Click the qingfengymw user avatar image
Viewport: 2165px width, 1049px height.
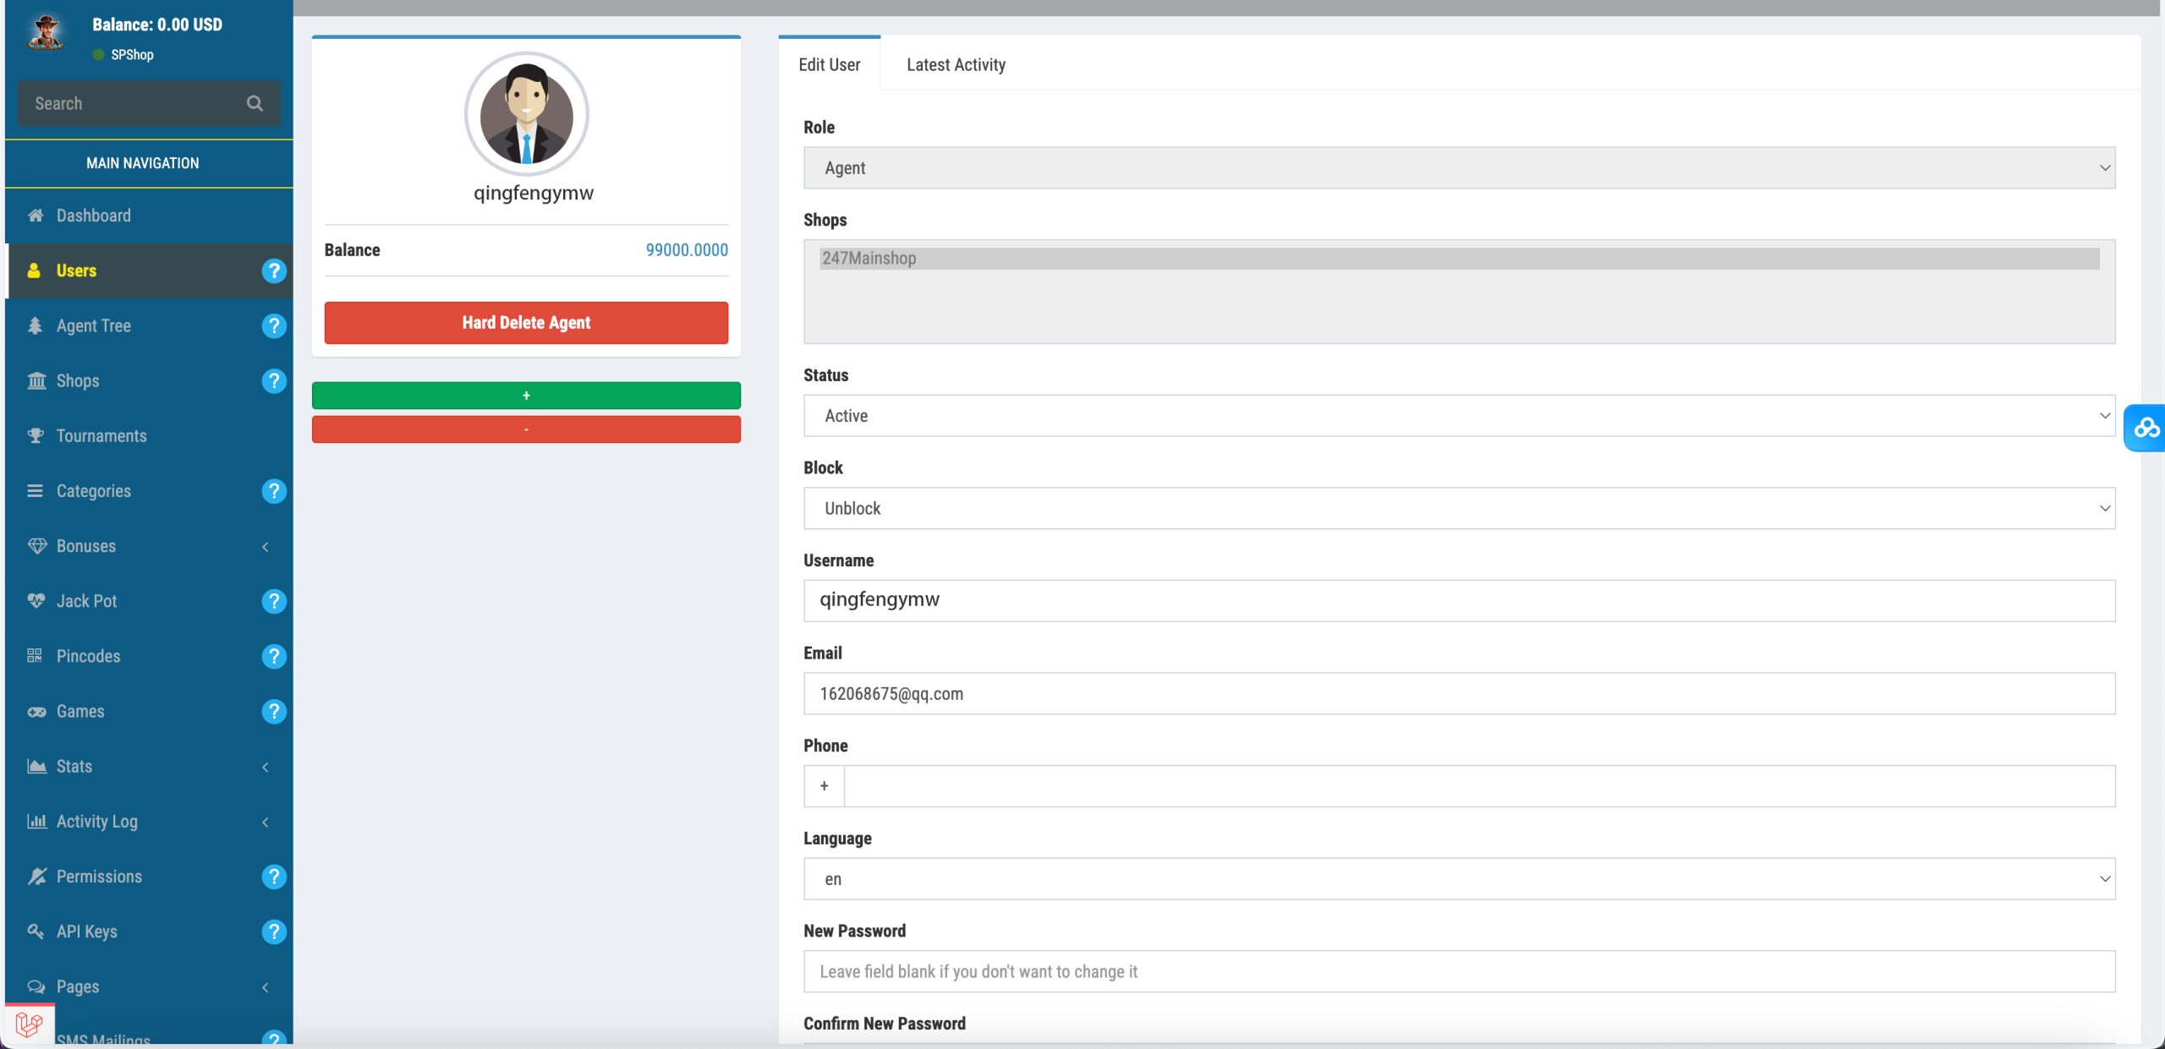(x=526, y=114)
